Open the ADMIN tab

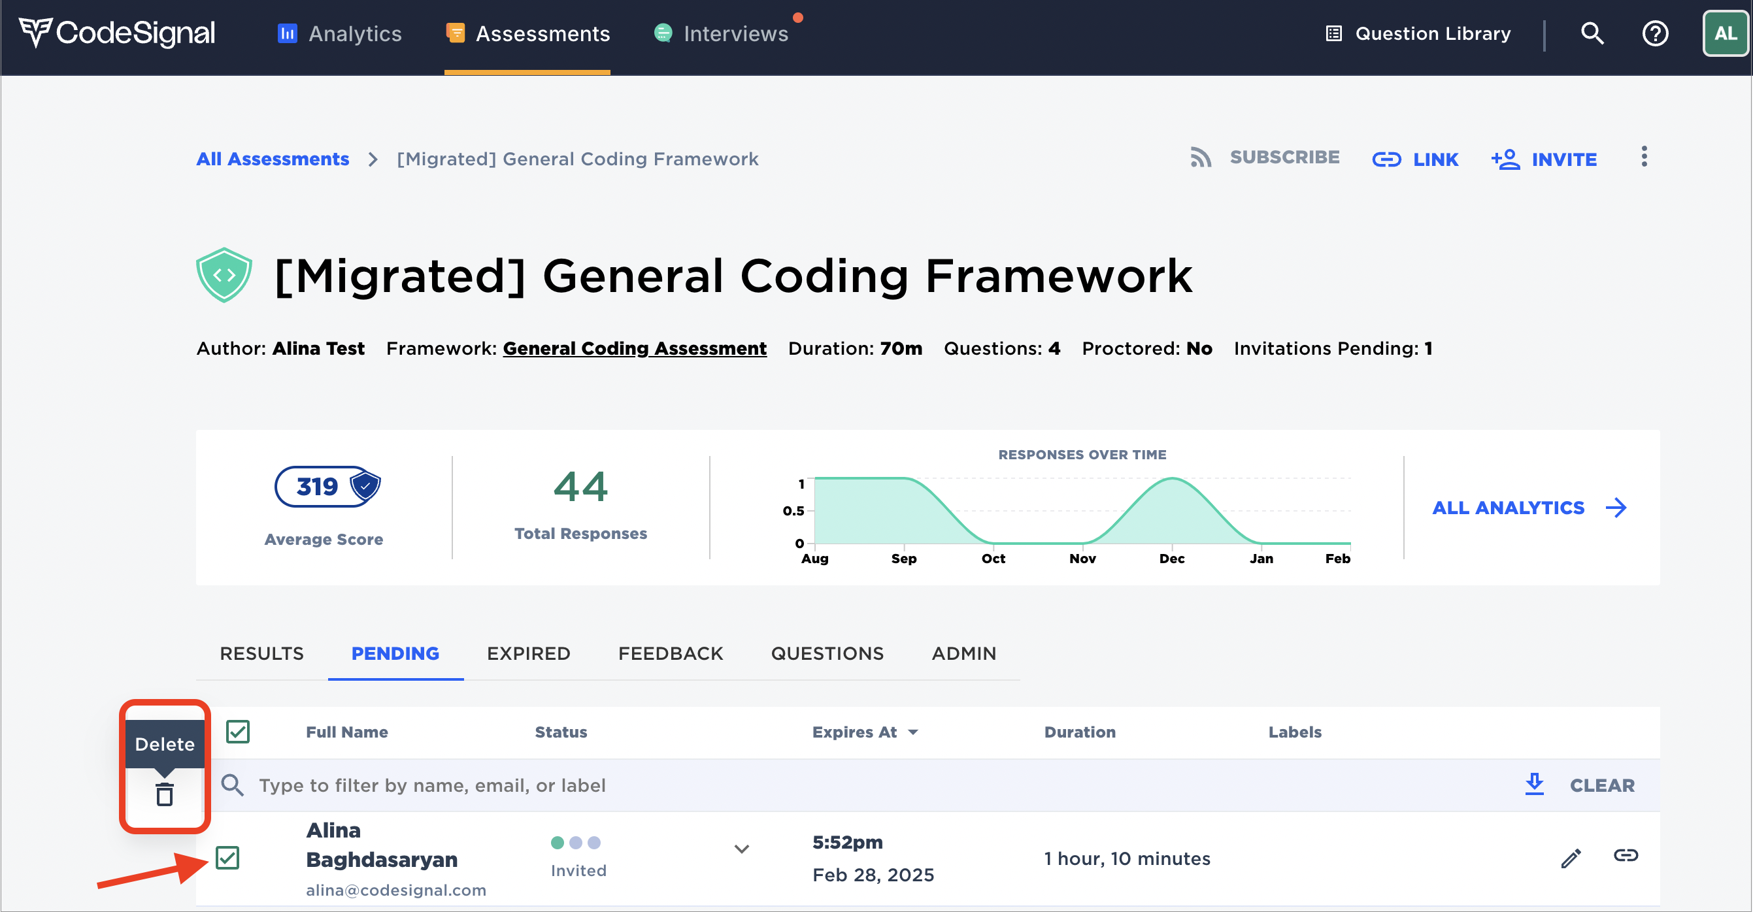pyautogui.click(x=964, y=653)
